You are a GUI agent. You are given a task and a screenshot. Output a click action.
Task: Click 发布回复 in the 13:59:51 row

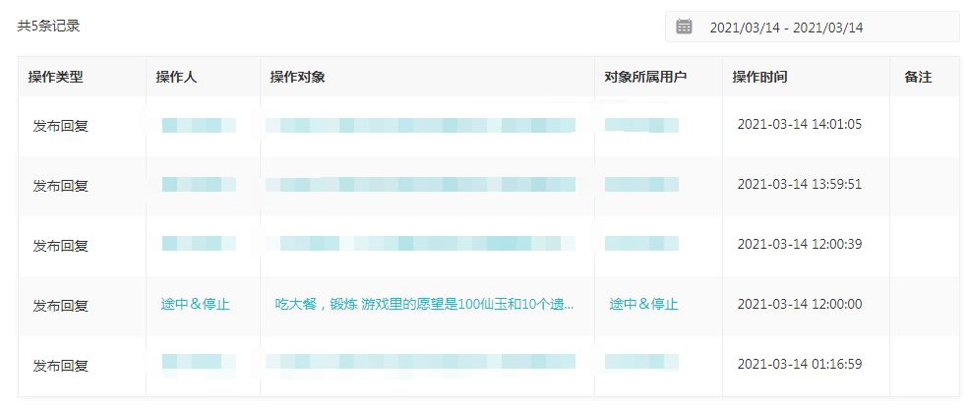61,186
